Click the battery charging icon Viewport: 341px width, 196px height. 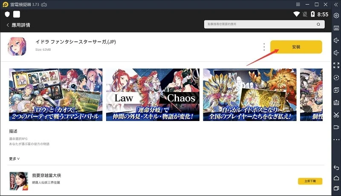pos(313,14)
